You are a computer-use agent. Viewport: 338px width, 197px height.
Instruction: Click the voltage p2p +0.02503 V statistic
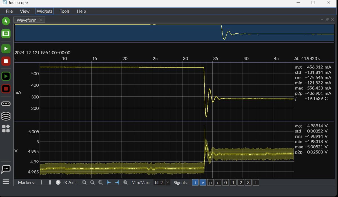(311, 152)
